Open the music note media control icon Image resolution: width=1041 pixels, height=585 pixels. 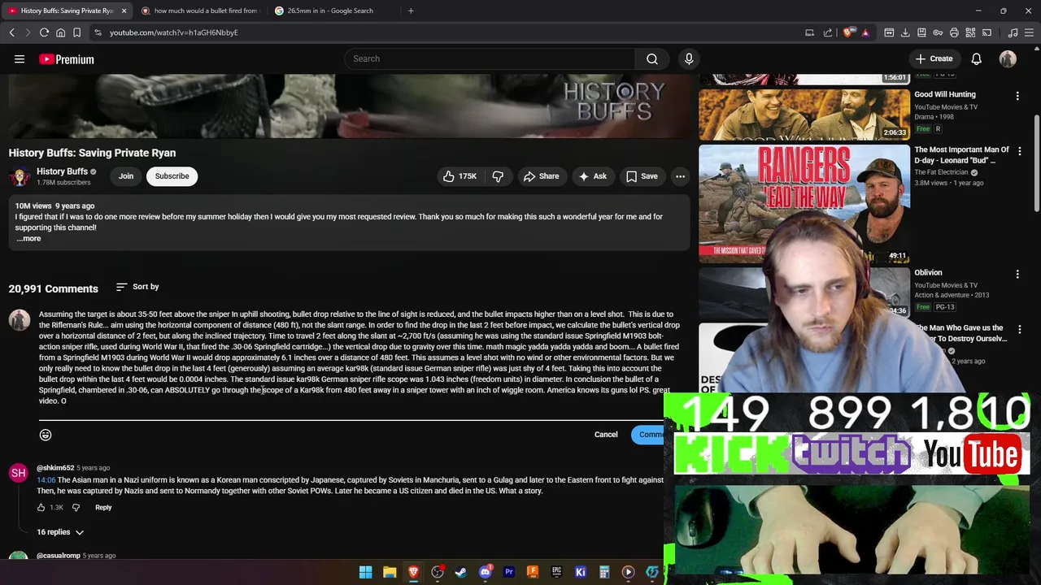click(1013, 32)
